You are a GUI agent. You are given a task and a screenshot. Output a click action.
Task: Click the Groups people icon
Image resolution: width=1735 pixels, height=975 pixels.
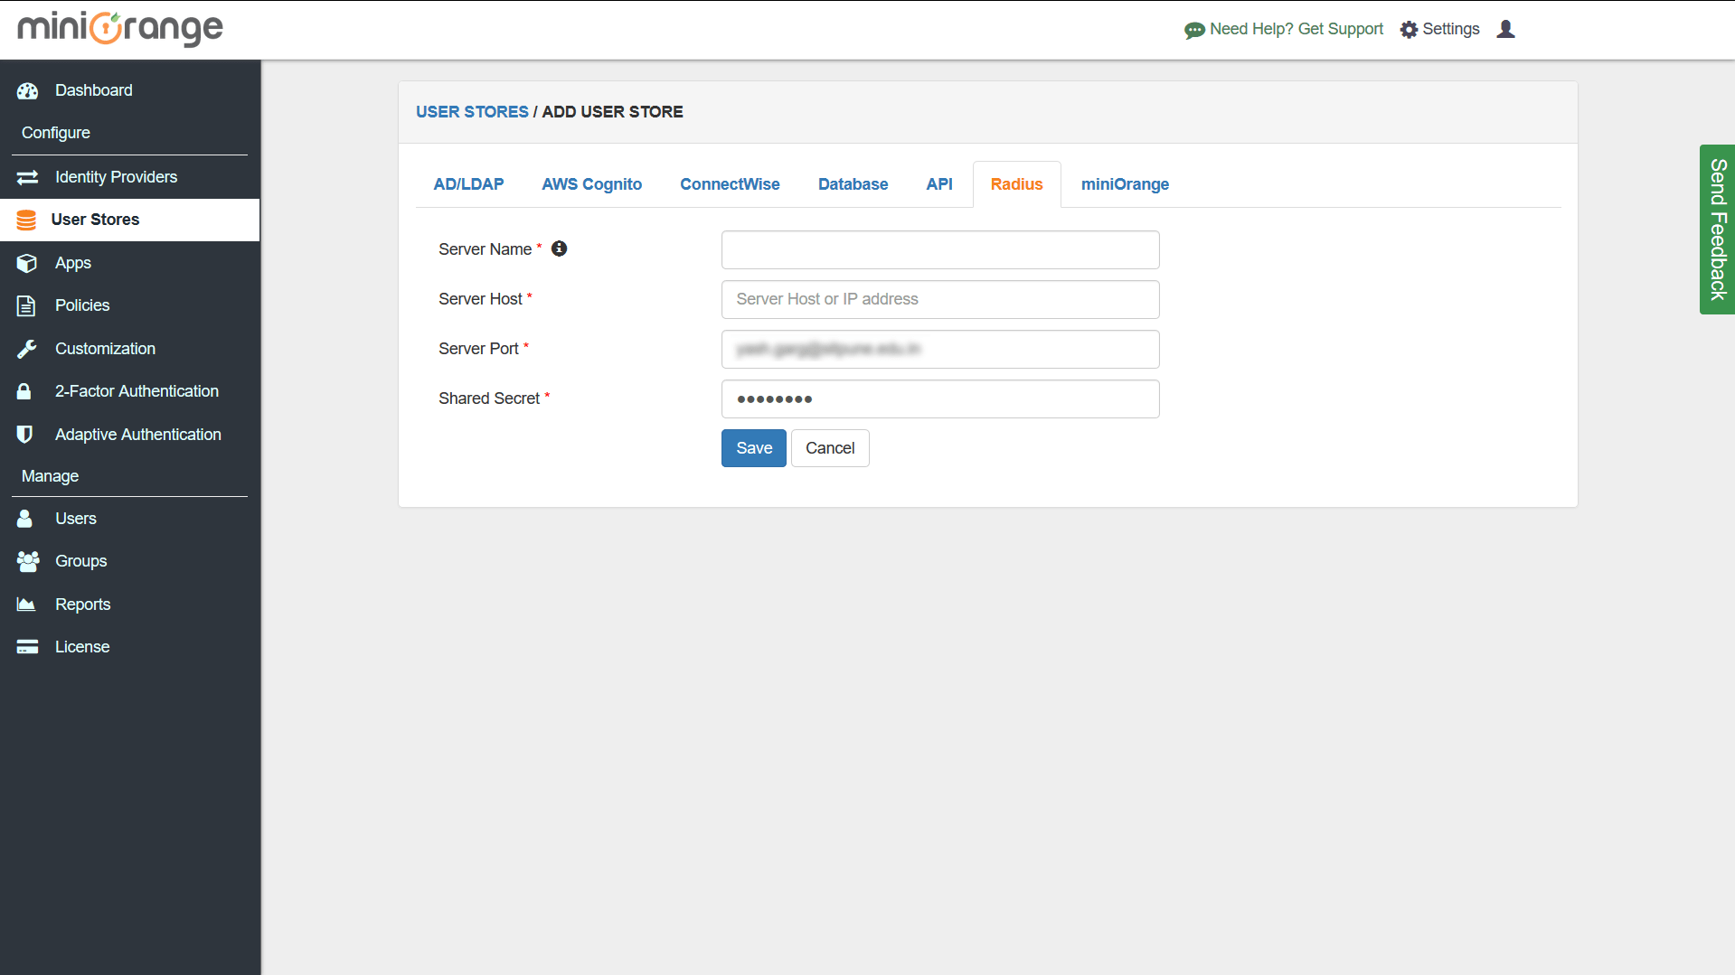coord(28,561)
